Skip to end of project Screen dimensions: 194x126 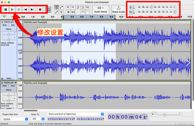coord(32,10)
